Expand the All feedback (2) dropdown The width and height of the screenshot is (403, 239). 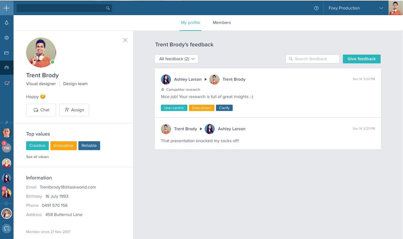click(176, 58)
